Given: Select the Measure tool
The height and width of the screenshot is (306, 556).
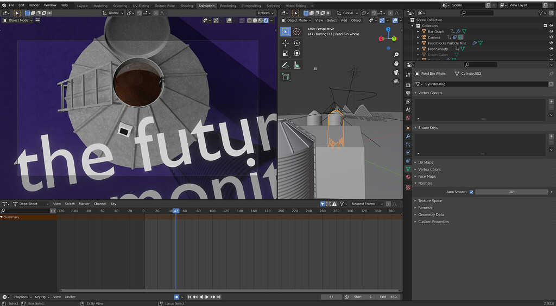Looking at the screenshot, I should (297, 65).
